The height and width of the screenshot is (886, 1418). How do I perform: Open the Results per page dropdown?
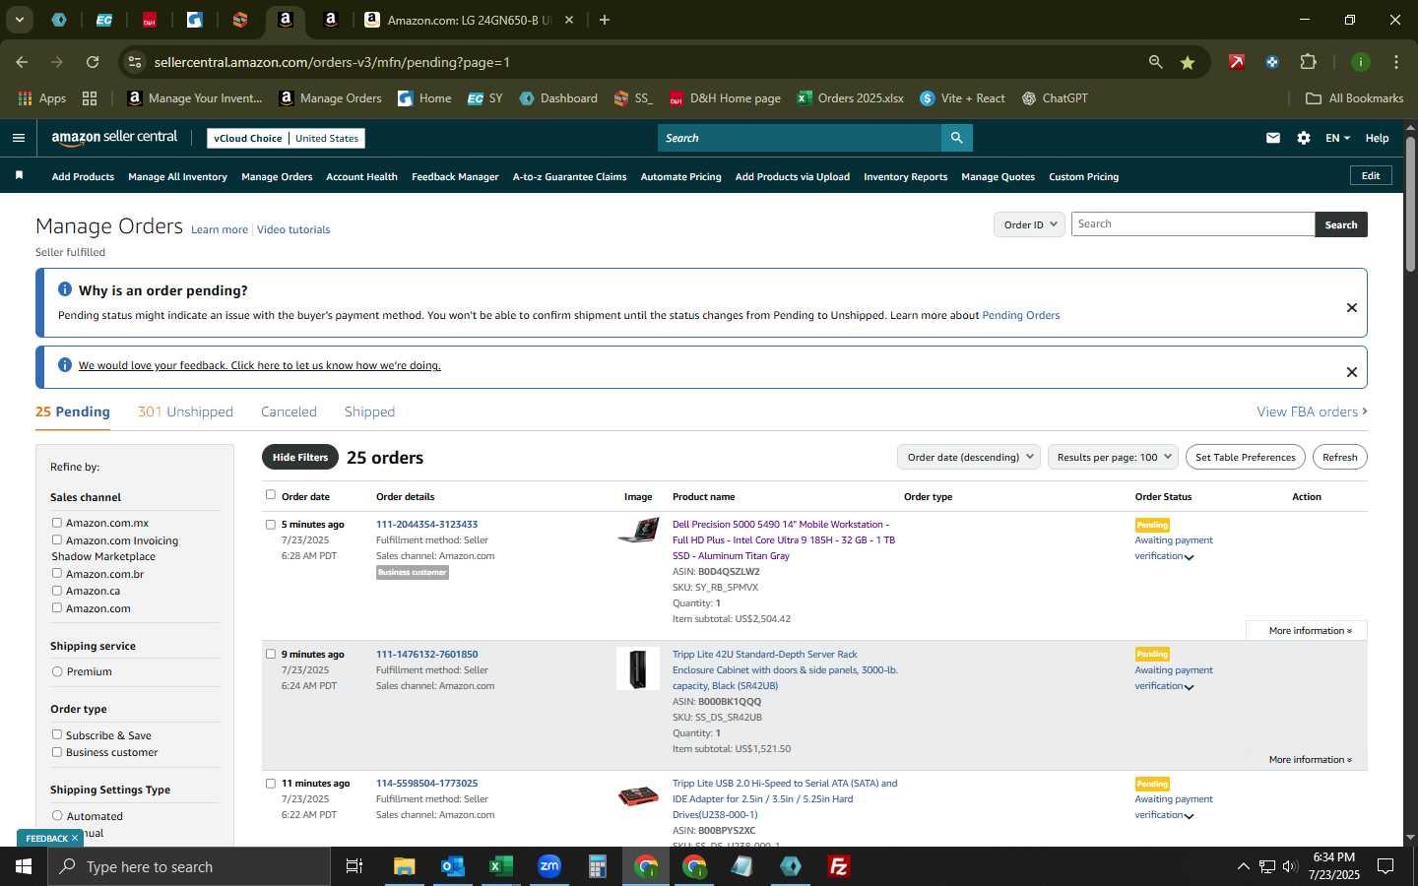coord(1113,457)
